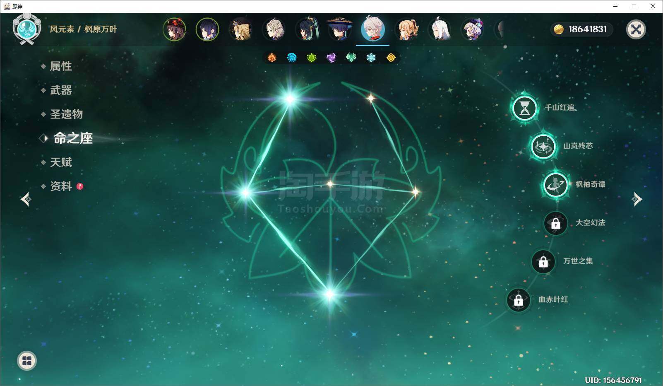Select the Shenhe character portrait
The image size is (663, 386).
pyautogui.click(x=439, y=29)
